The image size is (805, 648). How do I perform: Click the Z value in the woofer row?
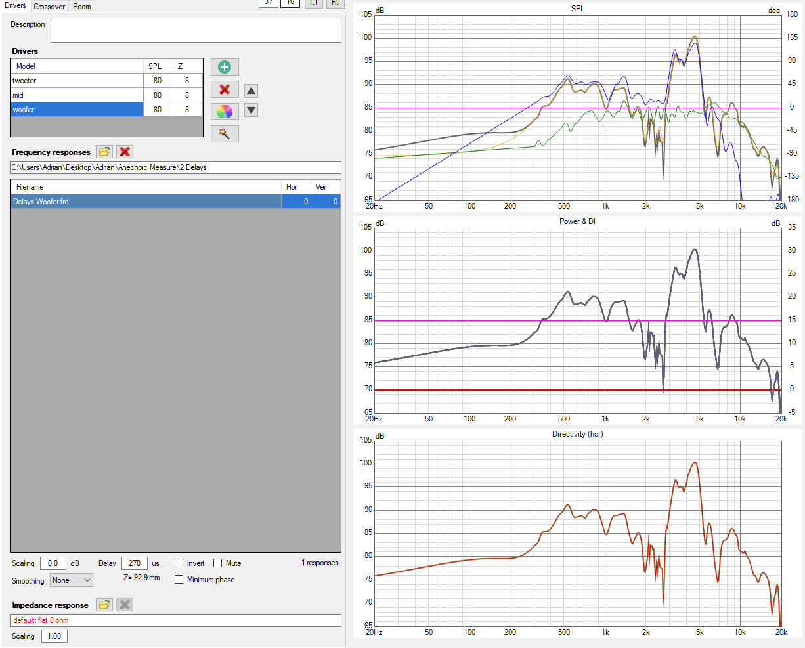[188, 110]
